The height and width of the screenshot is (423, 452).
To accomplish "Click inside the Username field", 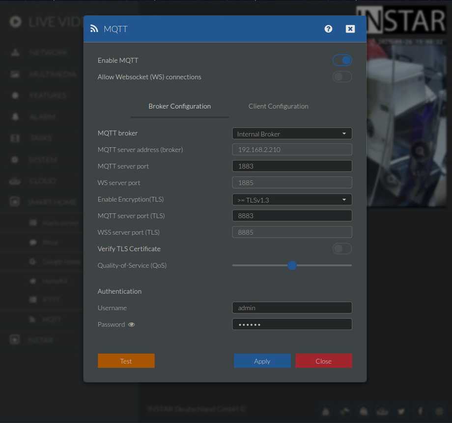I will pos(292,308).
